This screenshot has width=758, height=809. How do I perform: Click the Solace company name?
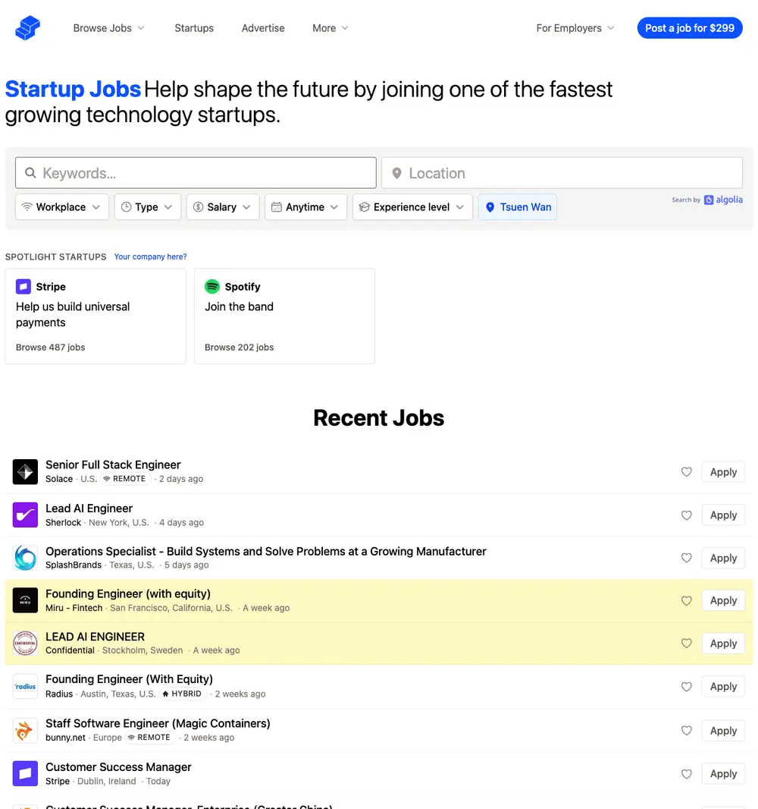coord(59,479)
